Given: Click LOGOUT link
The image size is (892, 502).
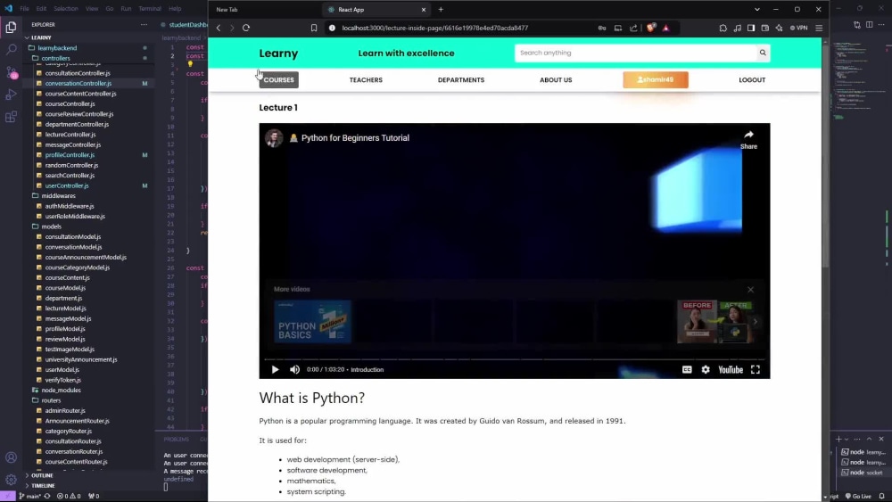Looking at the screenshot, I should point(752,80).
